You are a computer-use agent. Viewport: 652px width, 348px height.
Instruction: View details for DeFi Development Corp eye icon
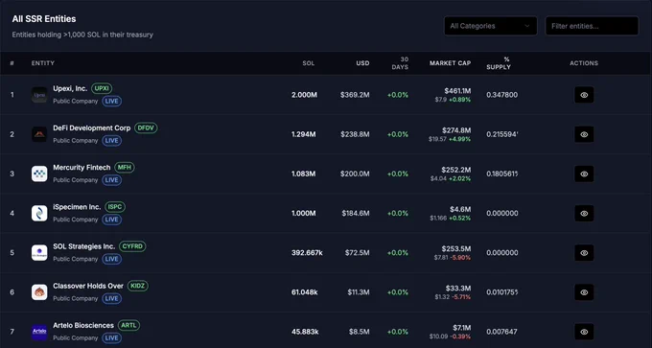[584, 134]
